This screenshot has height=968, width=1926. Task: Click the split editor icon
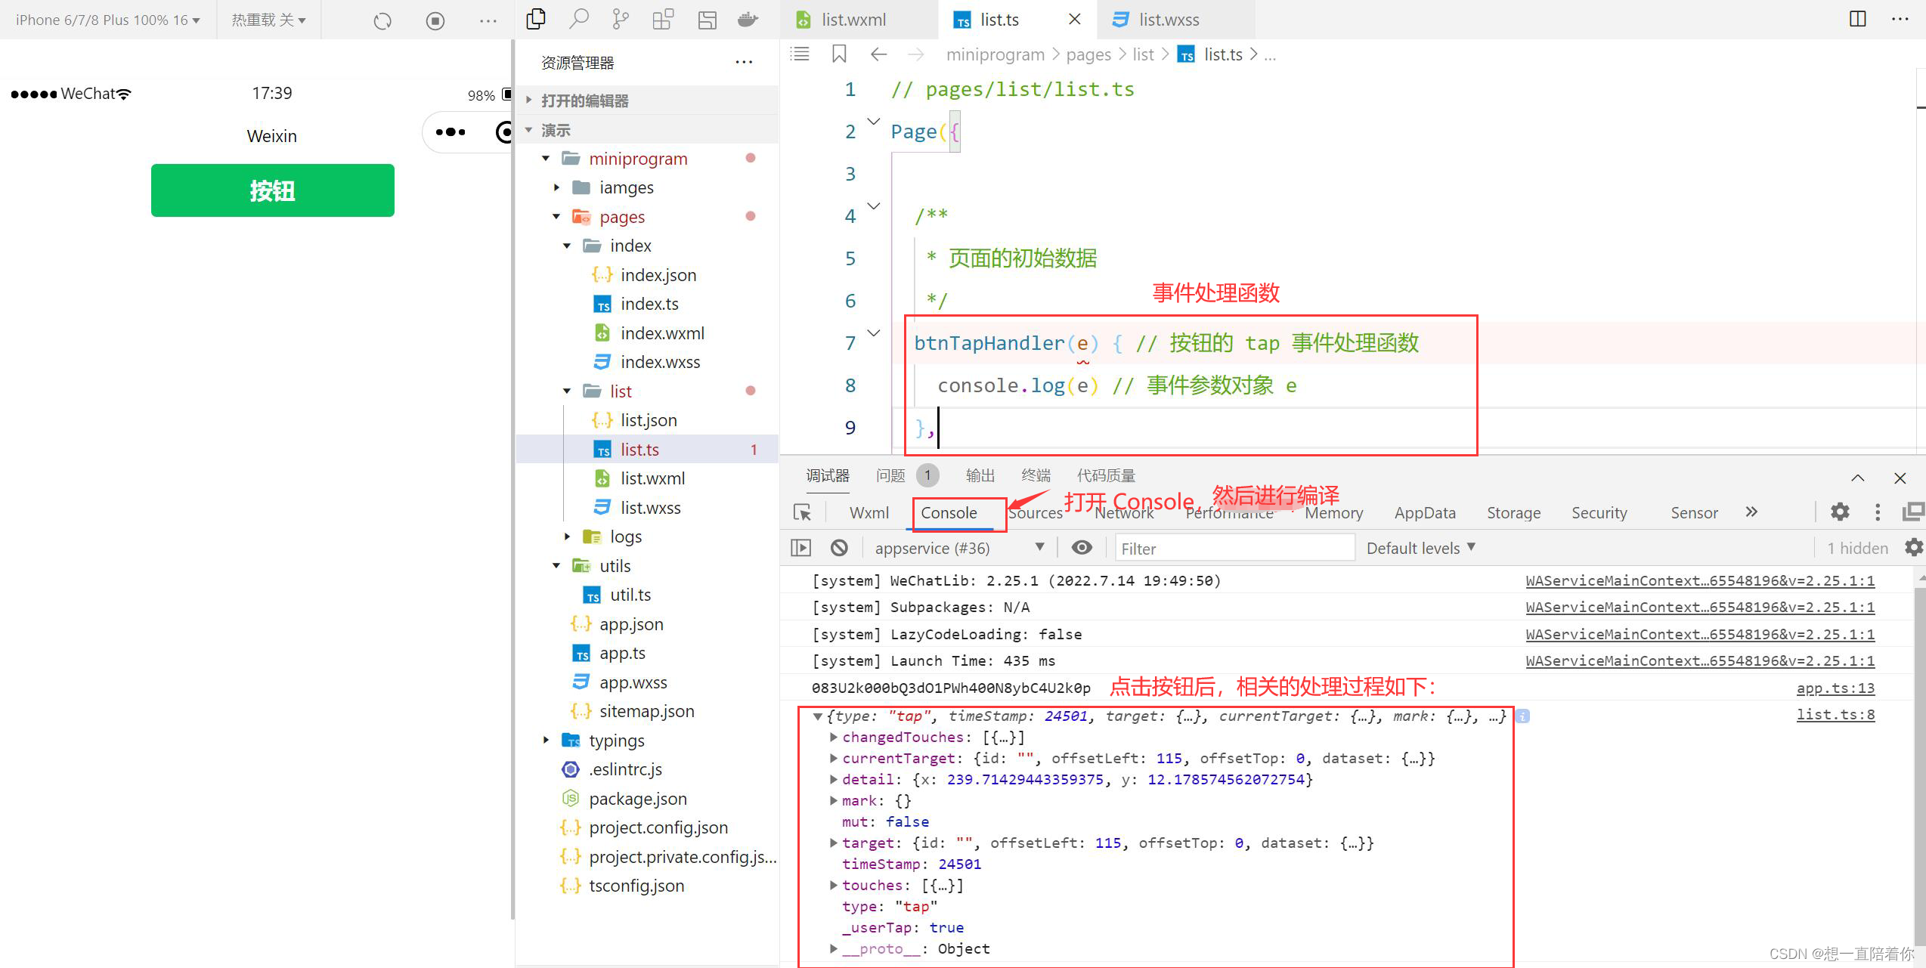click(x=1857, y=19)
